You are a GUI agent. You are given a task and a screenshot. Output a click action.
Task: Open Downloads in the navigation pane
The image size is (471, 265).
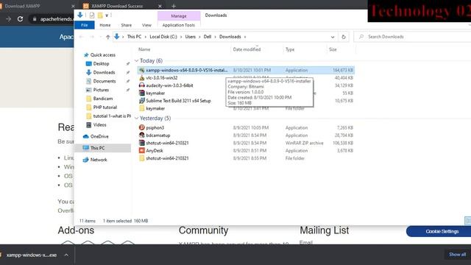[x=104, y=72]
